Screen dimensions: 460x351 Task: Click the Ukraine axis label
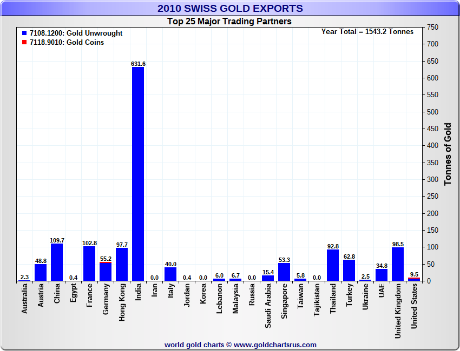[x=365, y=296]
